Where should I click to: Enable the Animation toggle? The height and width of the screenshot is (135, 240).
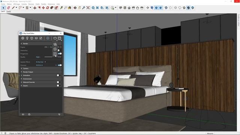point(58,75)
